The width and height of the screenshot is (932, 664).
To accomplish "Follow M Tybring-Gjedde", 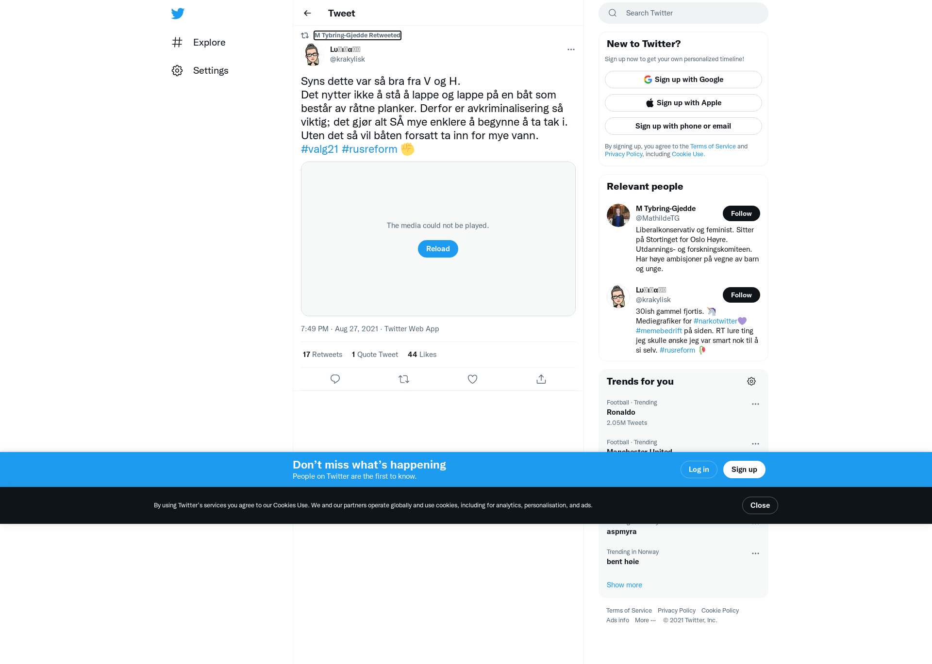I will click(741, 213).
